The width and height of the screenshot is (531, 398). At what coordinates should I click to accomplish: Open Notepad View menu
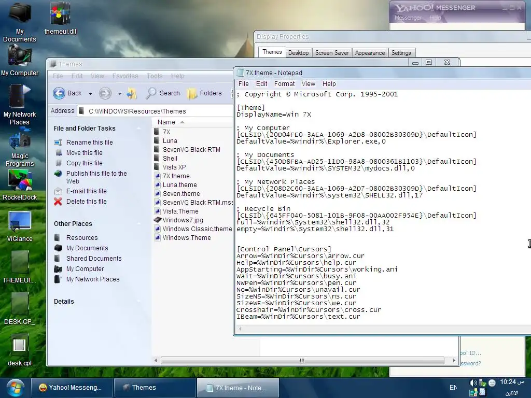coord(308,84)
